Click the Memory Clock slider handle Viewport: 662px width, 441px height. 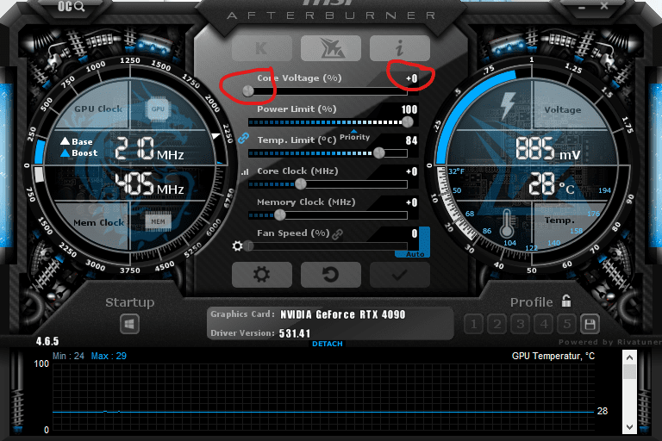(x=280, y=214)
